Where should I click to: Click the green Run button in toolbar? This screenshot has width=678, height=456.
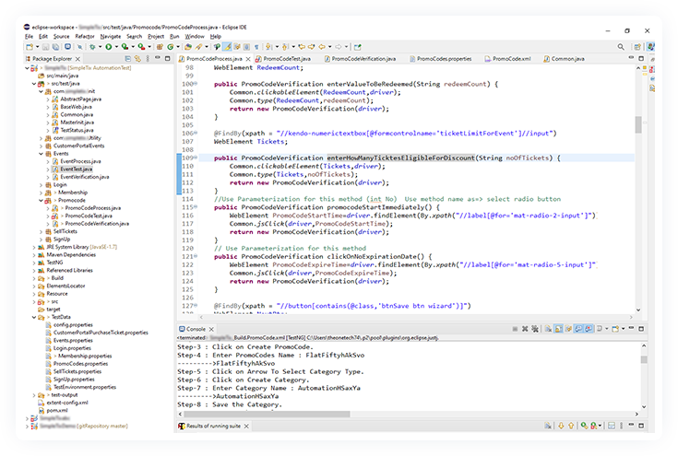(x=108, y=46)
